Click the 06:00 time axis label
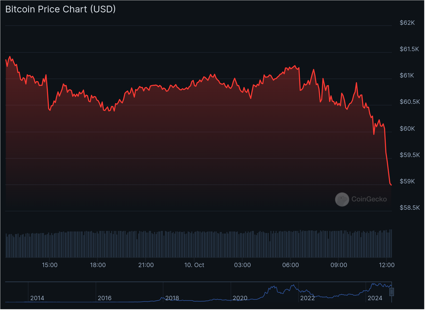Viewport: 425px width, 310px height. [290, 265]
